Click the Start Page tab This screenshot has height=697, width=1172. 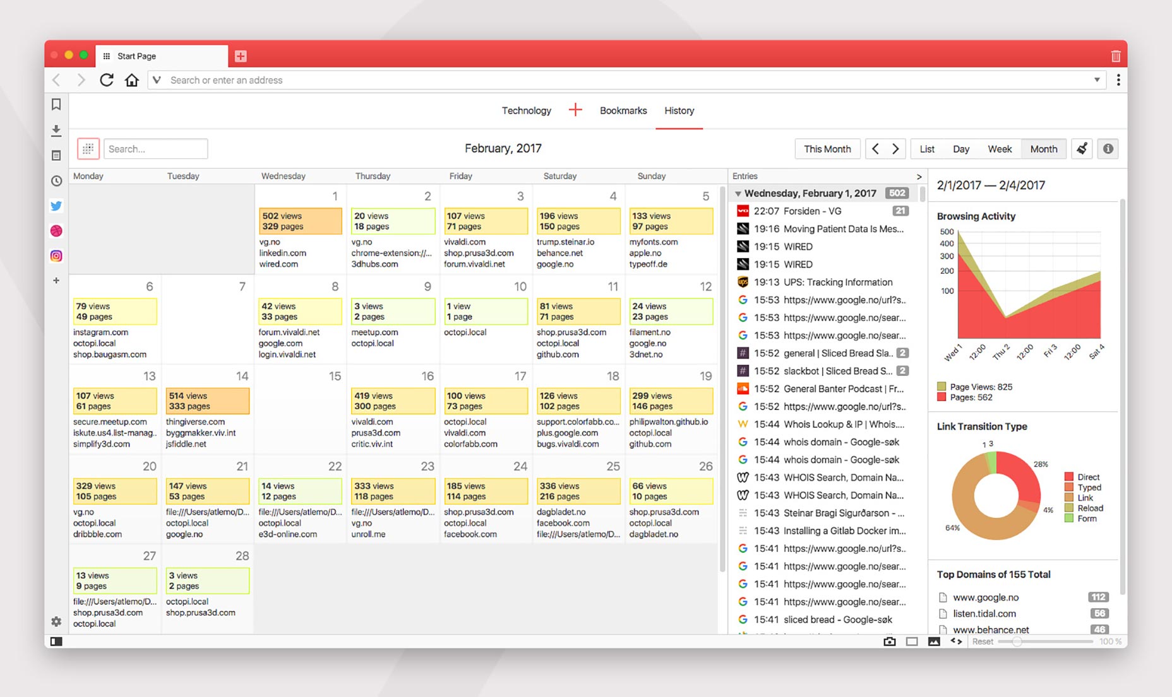click(x=162, y=56)
